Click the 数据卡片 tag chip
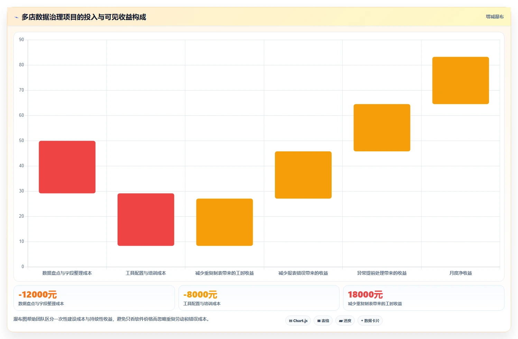Image resolution: width=518 pixels, height=339 pixels. pos(370,321)
